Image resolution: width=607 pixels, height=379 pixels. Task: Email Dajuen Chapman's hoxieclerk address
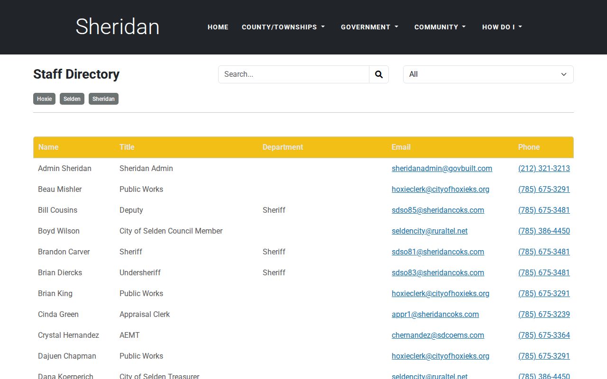point(441,356)
